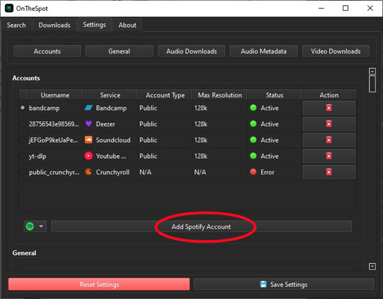Click the '28756543e98569...' username cell

54,124
